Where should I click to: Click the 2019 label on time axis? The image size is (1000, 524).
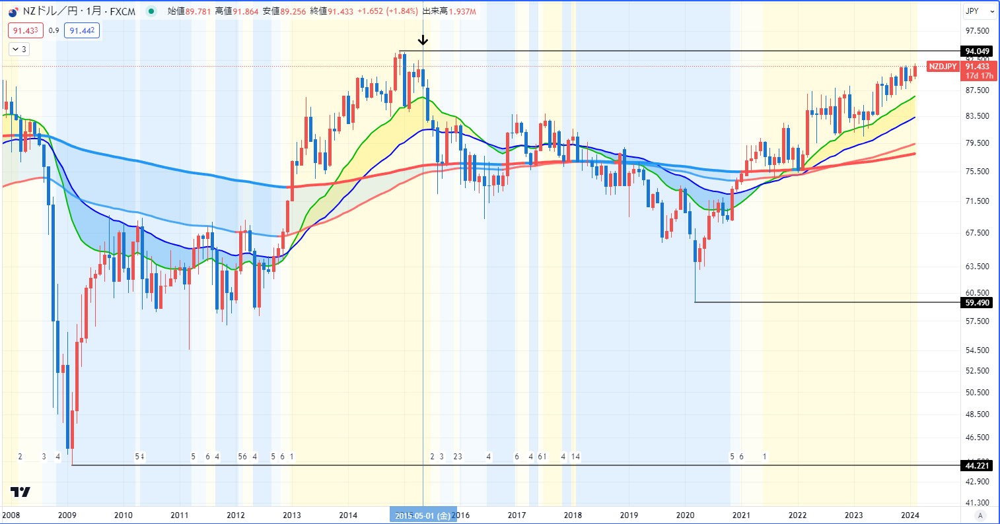pos(629,515)
